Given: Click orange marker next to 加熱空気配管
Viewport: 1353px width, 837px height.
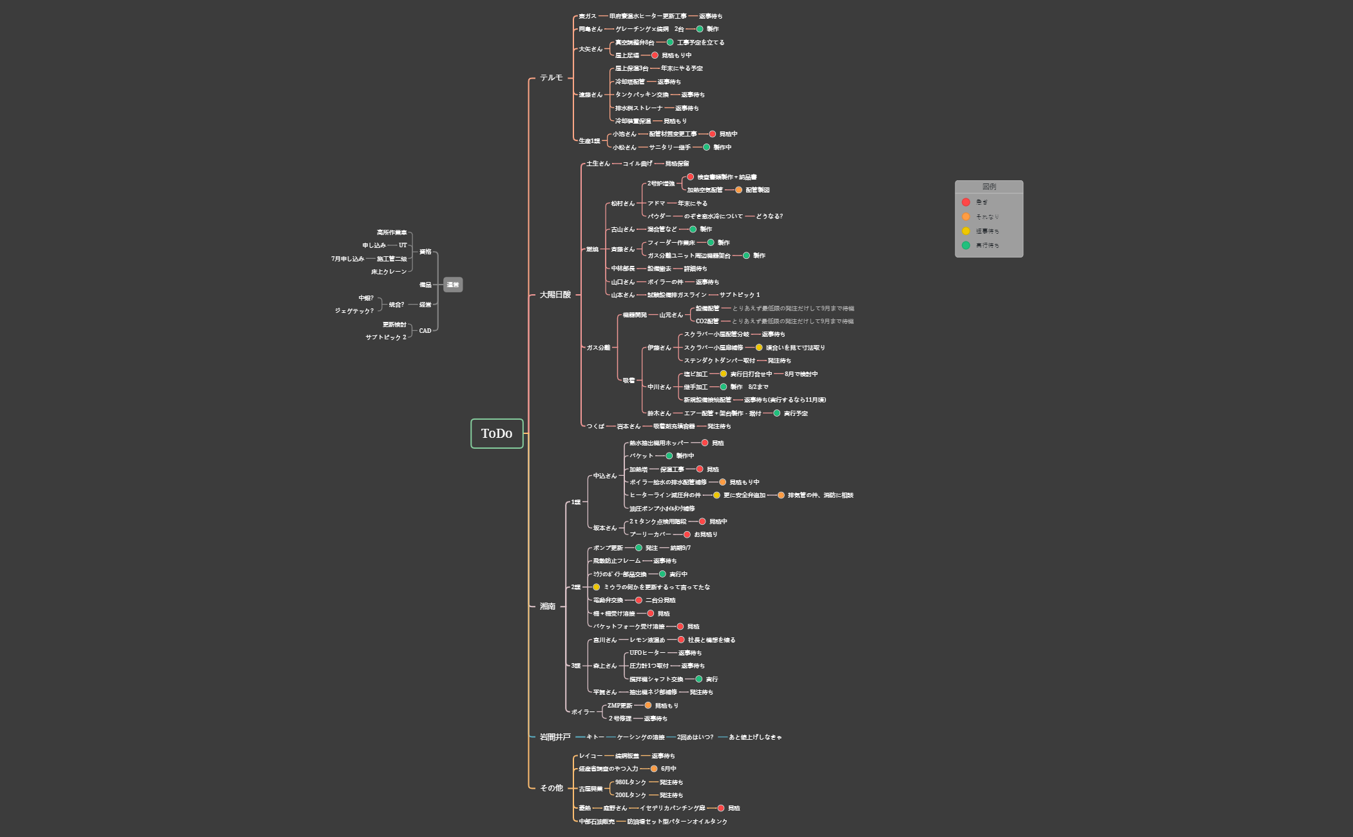Looking at the screenshot, I should coord(738,190).
